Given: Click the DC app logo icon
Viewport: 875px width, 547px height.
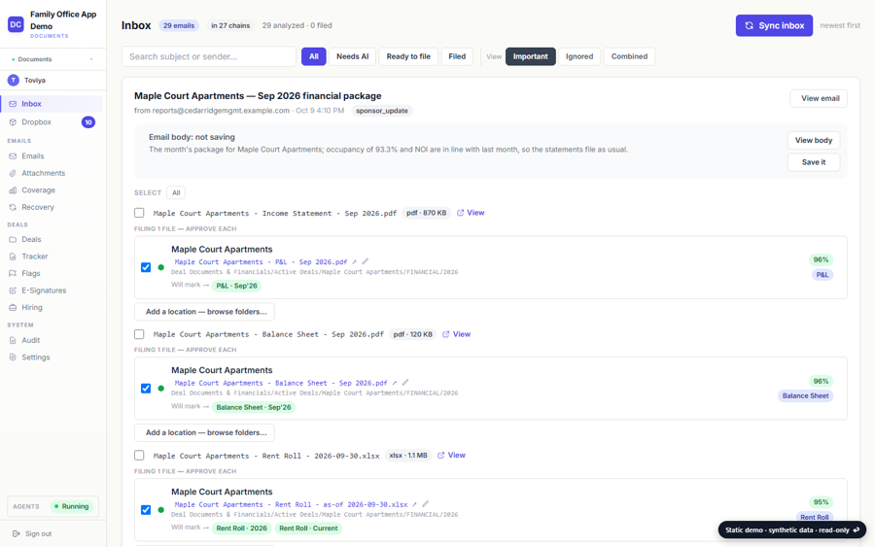Looking at the screenshot, I should click(x=16, y=24).
